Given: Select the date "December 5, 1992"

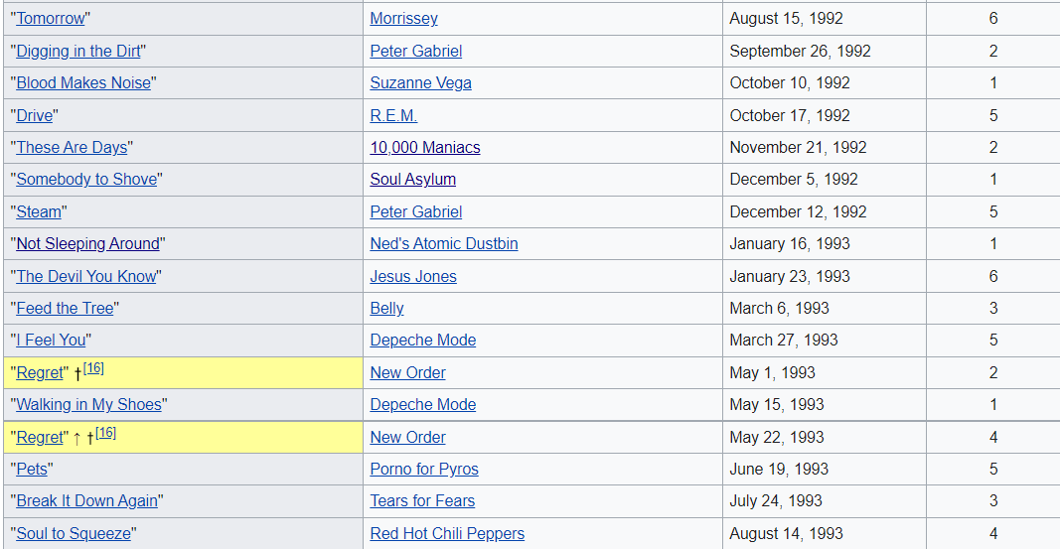Looking at the screenshot, I should [x=794, y=179].
